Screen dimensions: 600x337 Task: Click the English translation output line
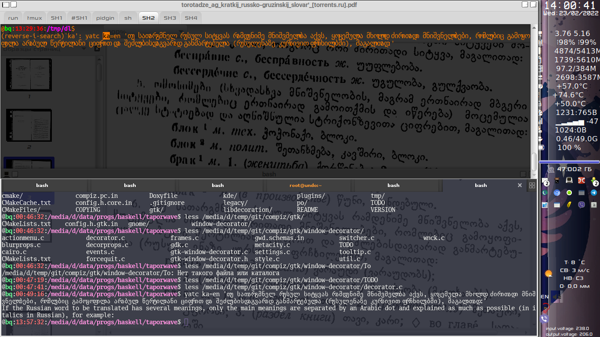click(269, 312)
